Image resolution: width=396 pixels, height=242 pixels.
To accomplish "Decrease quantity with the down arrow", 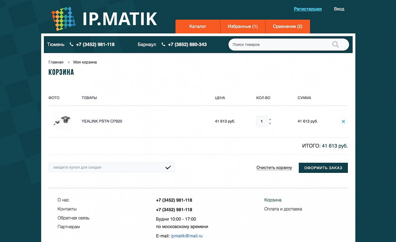I will (270, 124).
